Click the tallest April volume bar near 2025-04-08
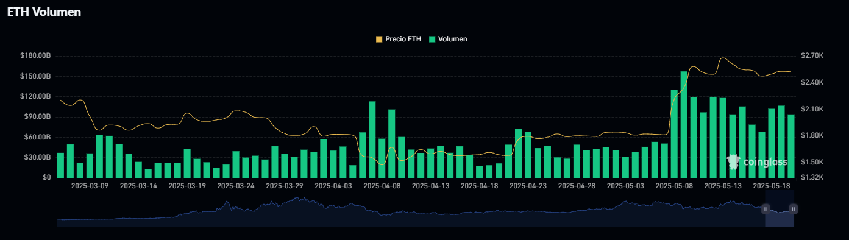Viewport: 849px width, 240px height. click(372, 139)
